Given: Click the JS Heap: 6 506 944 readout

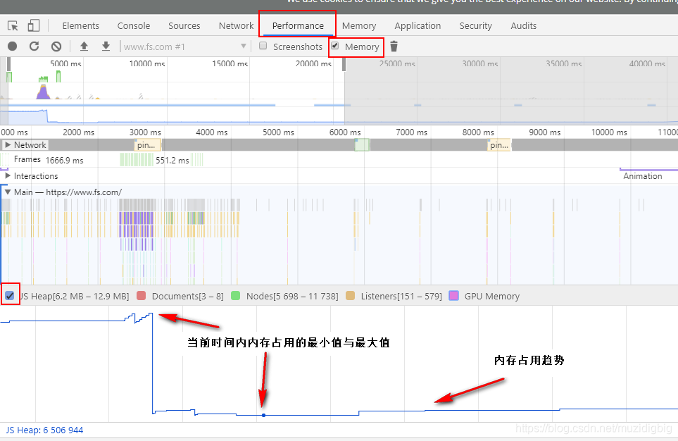Looking at the screenshot, I should pyautogui.click(x=44, y=430).
